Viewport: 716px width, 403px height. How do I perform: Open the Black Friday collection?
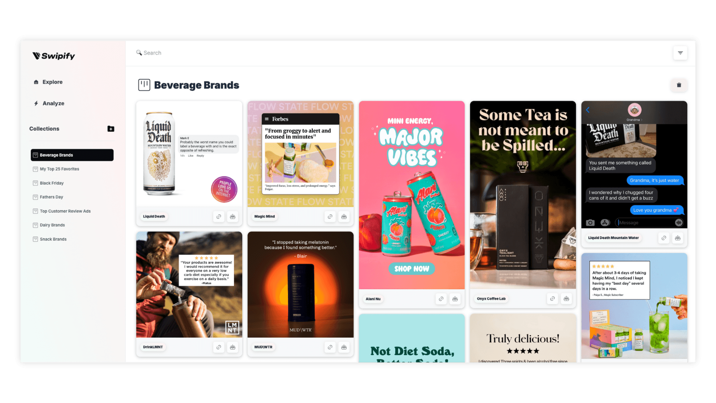point(51,182)
